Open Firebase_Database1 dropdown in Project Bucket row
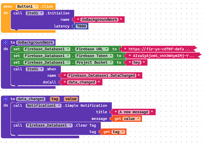This screenshot has height=143, width=202. pos(47,62)
